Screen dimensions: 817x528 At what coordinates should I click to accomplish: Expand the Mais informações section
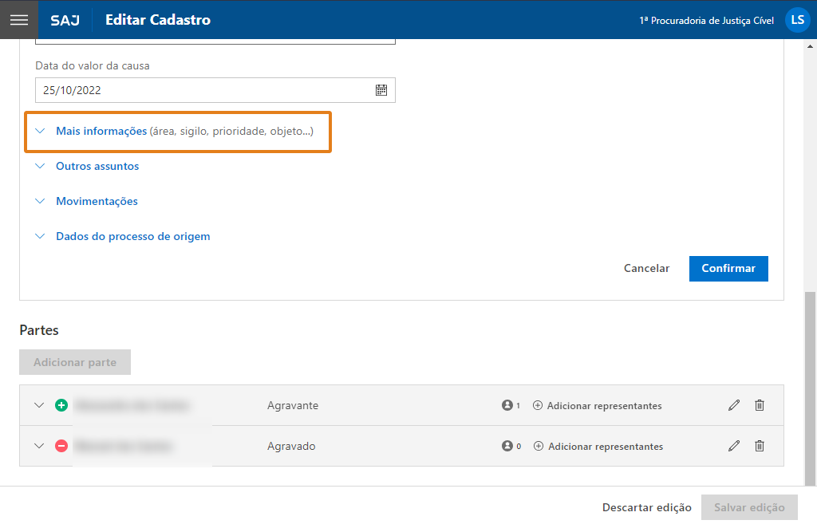coord(101,131)
